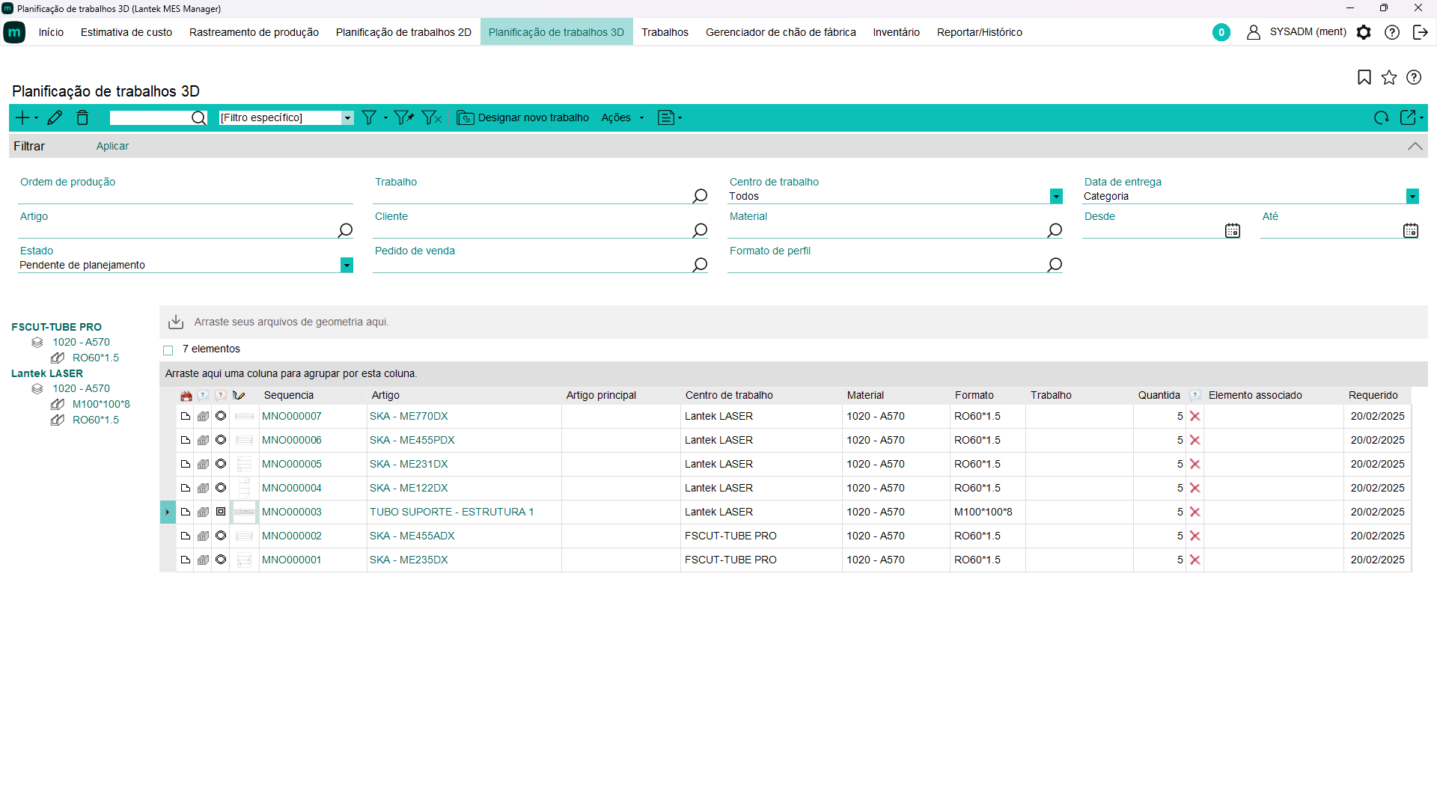This screenshot has height=808, width=1437.
Task: Open the dropdown arrow beside the filter funnel
Action: coord(385,118)
